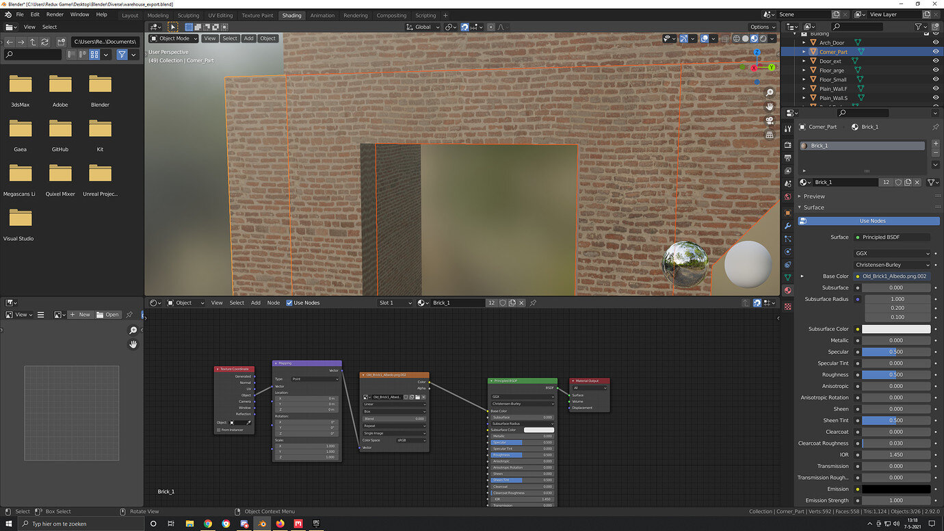Hide Arch_Door in the outliner

coord(936,42)
